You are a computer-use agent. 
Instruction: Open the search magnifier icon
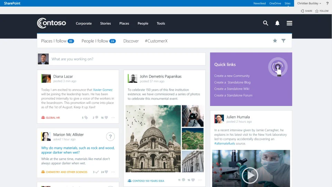(266, 23)
